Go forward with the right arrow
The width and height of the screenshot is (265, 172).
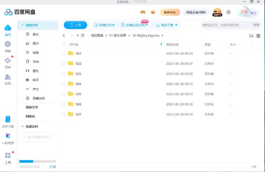(71, 35)
